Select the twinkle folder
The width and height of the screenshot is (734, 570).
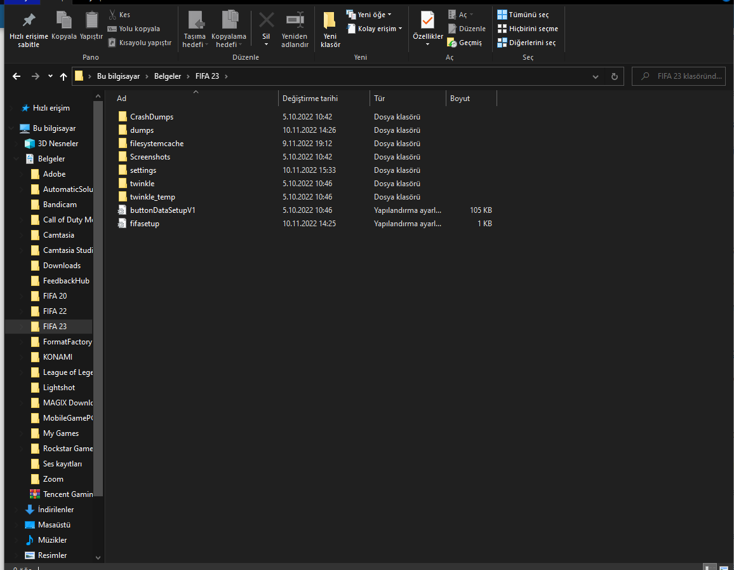coord(142,184)
